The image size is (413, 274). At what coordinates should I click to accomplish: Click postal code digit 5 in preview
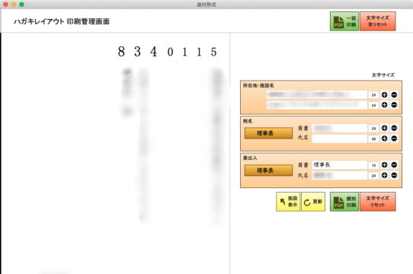(213, 52)
